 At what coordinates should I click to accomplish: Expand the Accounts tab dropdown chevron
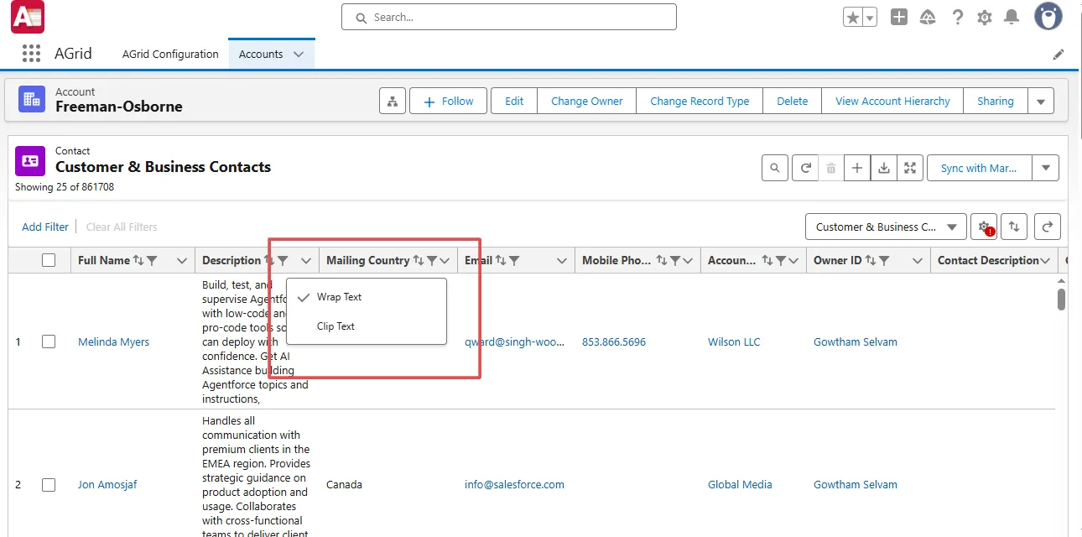click(x=299, y=54)
